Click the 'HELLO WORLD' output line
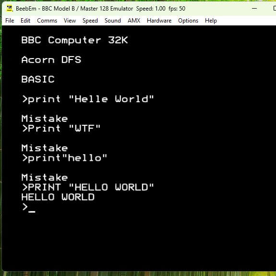276x276 pixels. 58,197
